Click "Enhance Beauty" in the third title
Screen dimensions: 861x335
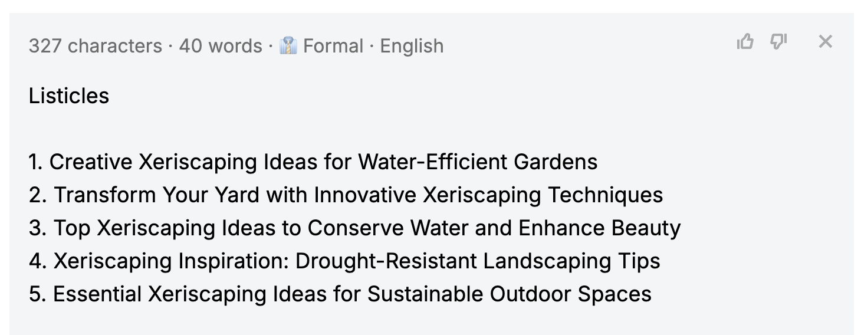coord(599,228)
